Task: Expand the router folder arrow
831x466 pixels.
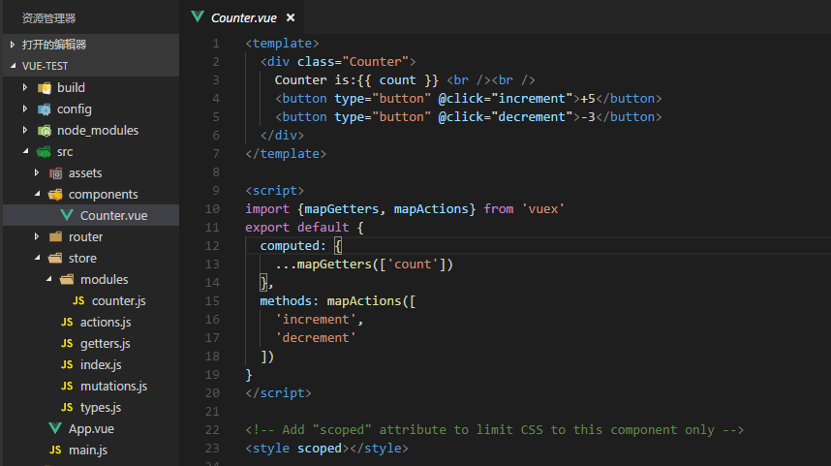Action: click(x=36, y=236)
